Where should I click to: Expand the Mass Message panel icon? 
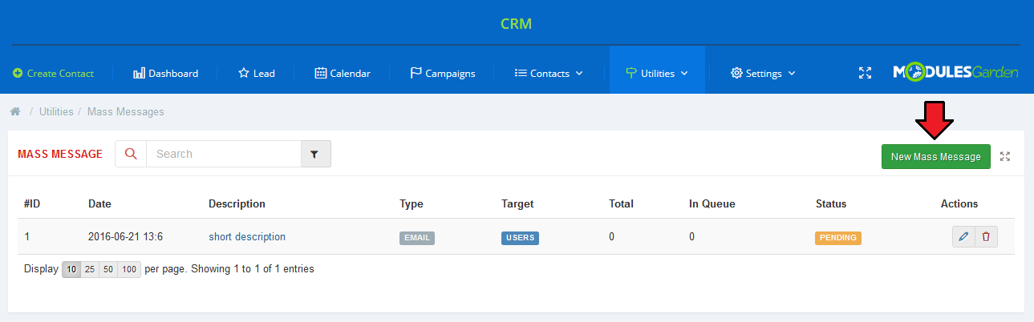click(x=1005, y=157)
